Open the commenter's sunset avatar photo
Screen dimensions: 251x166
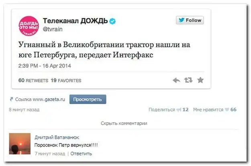click(x=20, y=142)
